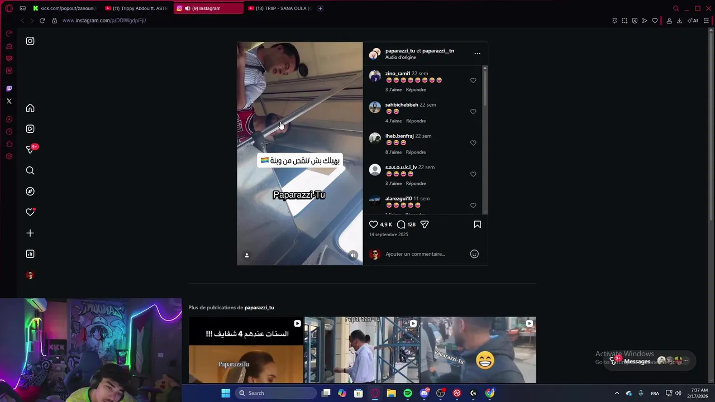The width and height of the screenshot is (715, 402).
Task: Select the (9) Instagram browser tab
Action: click(208, 8)
